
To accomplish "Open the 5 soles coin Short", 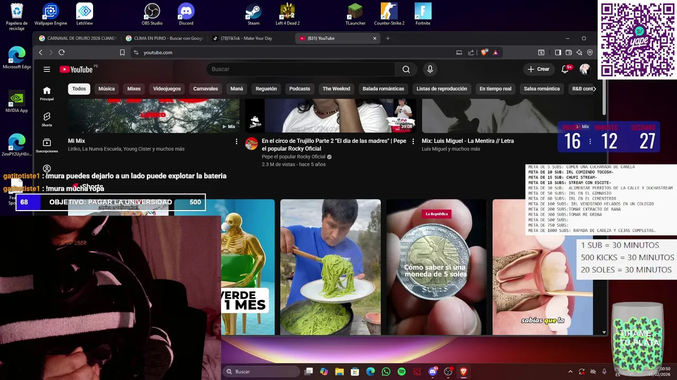I will tap(436, 267).
